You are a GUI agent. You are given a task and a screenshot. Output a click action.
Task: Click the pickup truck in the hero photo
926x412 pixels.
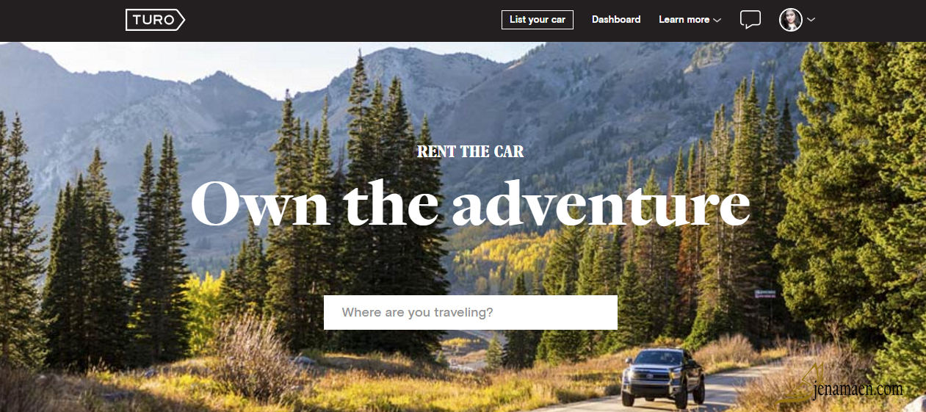pos(663,377)
